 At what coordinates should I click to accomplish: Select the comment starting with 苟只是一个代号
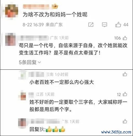[73, 49]
